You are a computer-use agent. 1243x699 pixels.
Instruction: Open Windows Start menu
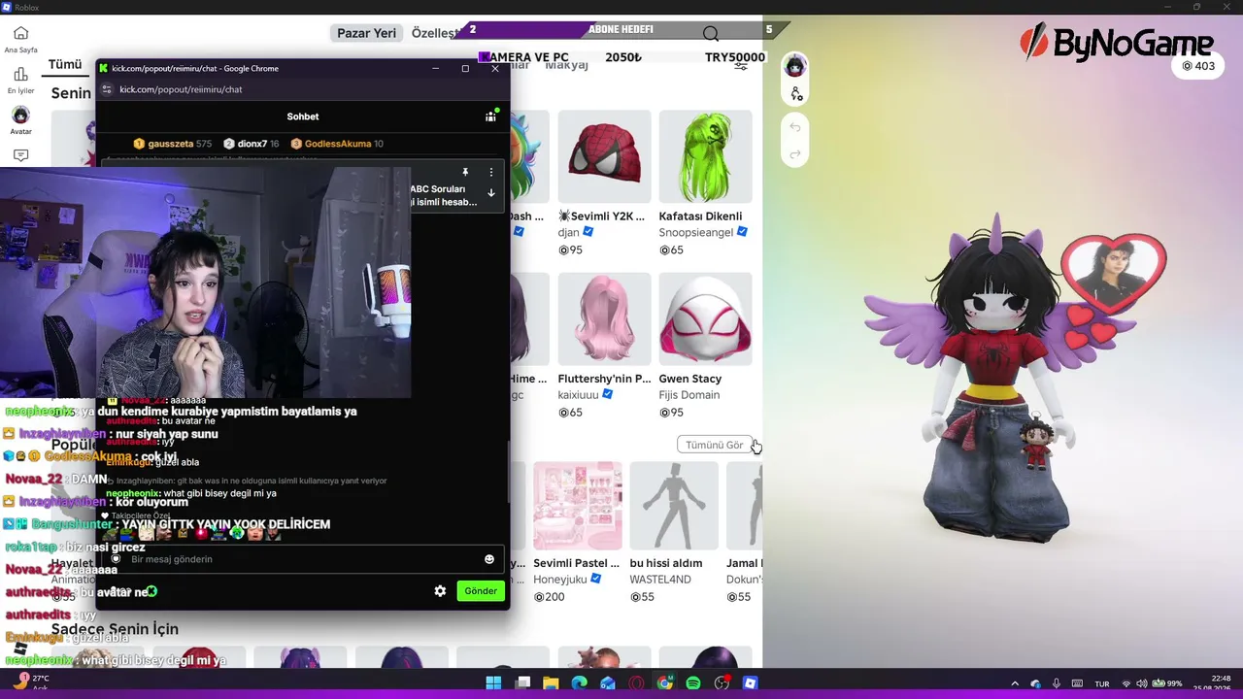[x=493, y=683]
